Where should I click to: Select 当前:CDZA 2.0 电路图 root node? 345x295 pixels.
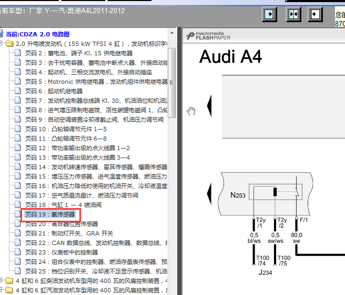coord(38,34)
